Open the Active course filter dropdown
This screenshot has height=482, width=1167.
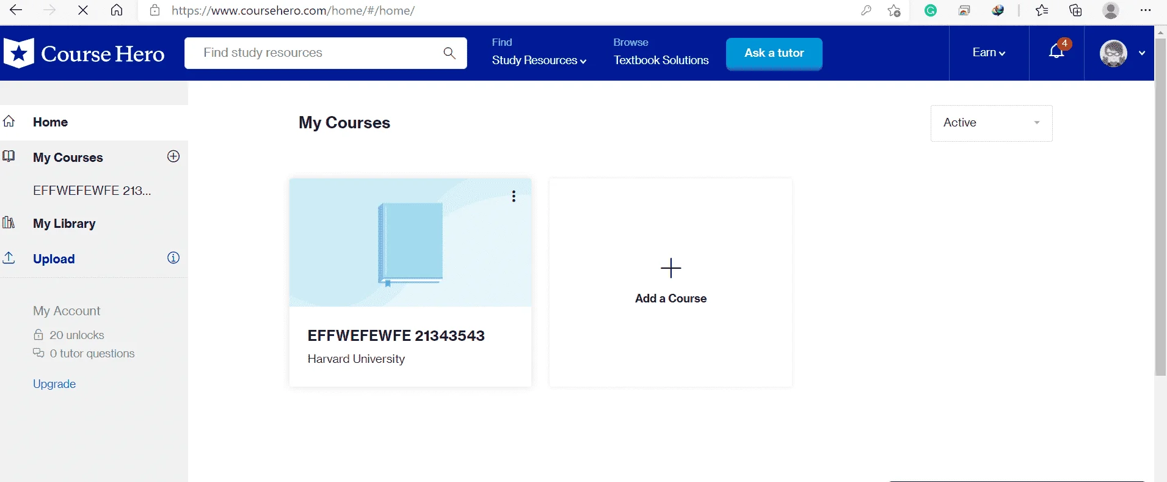(991, 123)
